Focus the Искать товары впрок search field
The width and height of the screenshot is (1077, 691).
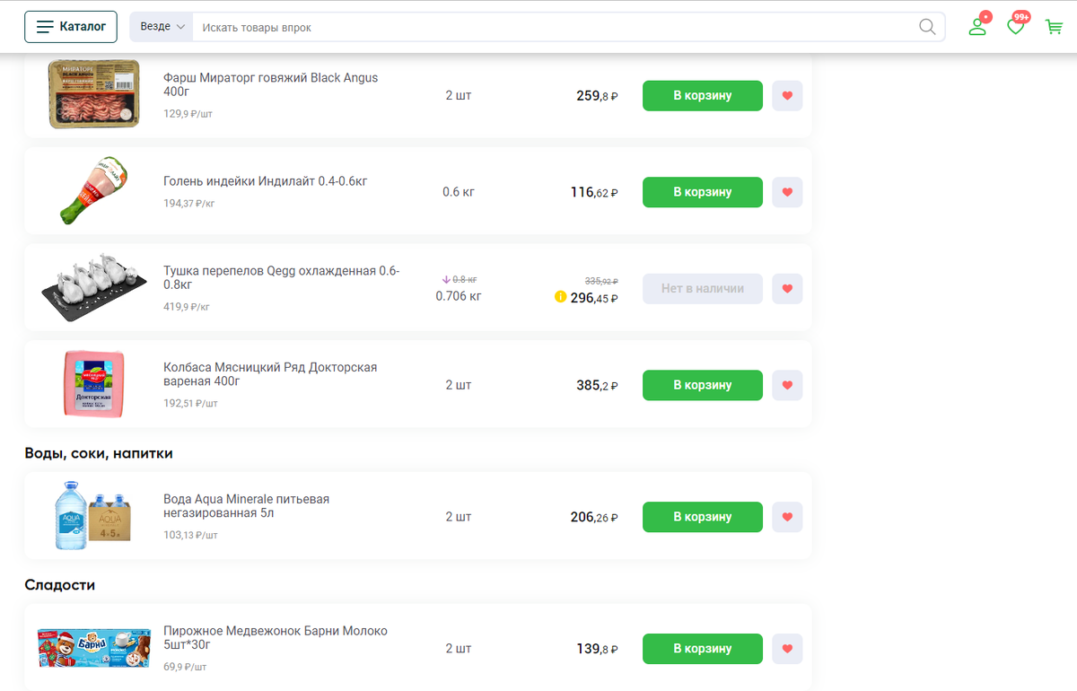(x=554, y=27)
